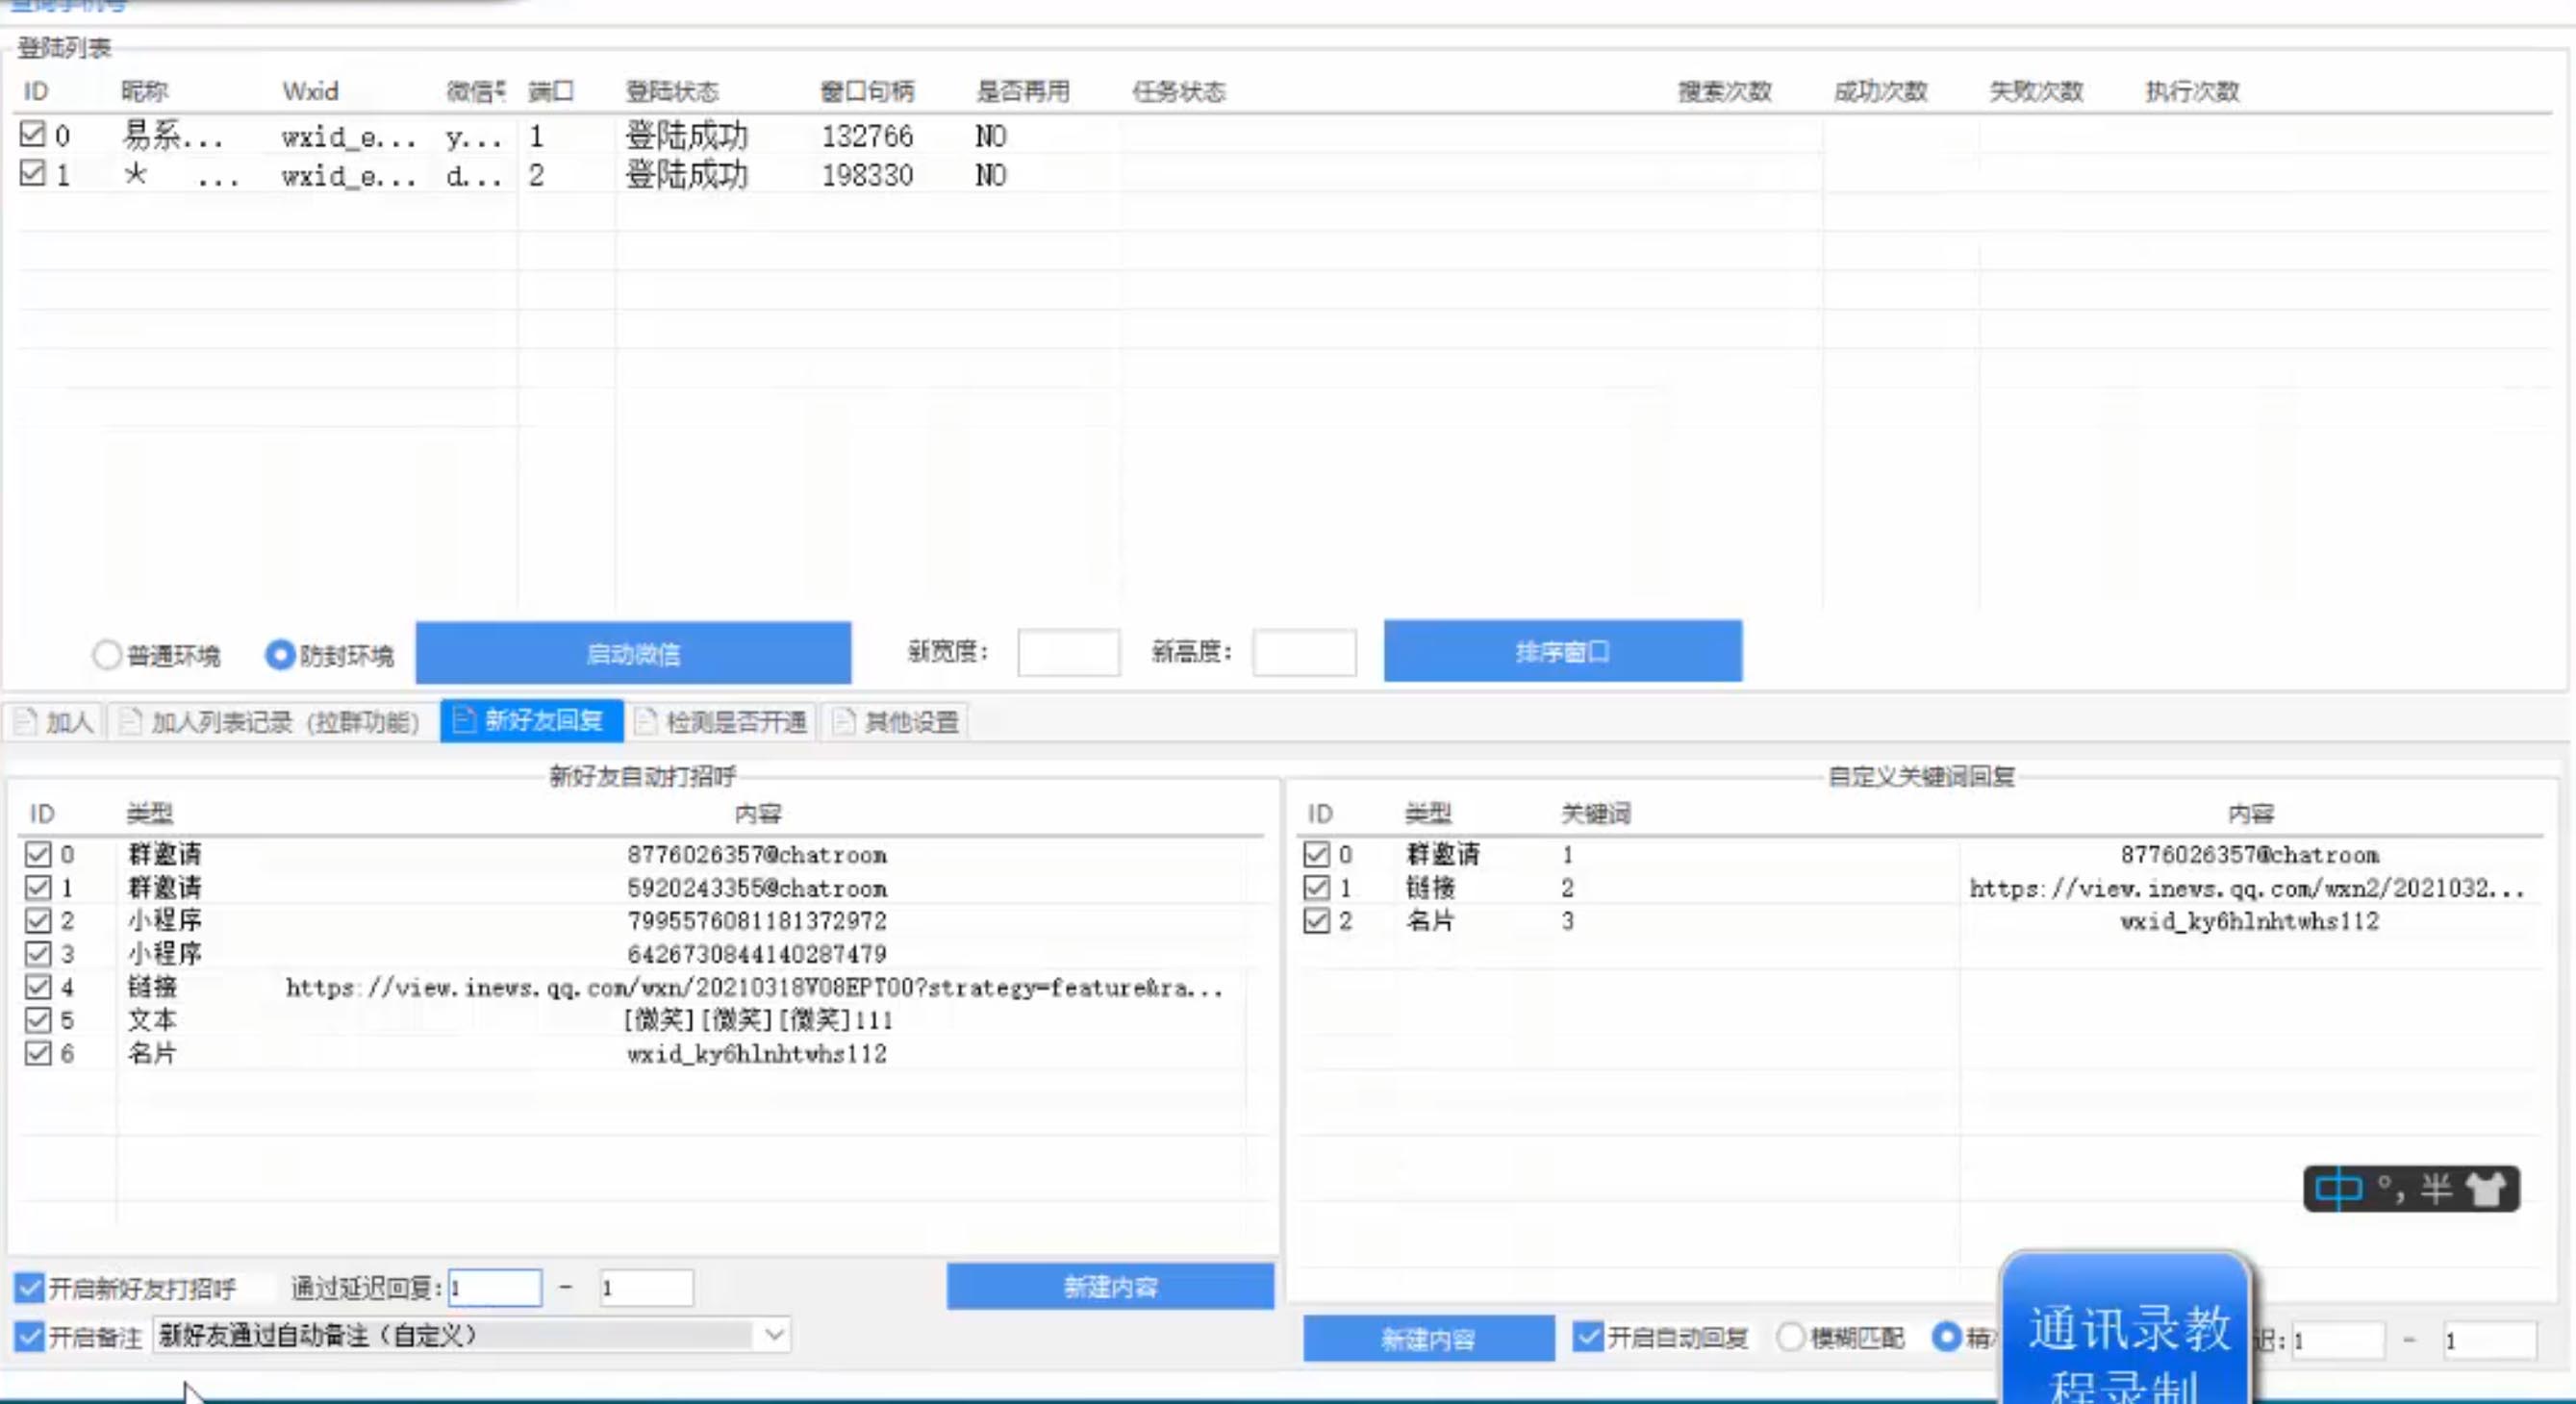The image size is (2576, 1404).
Task: Select the 检测是否开通 tab
Action: pyautogui.click(x=724, y=722)
